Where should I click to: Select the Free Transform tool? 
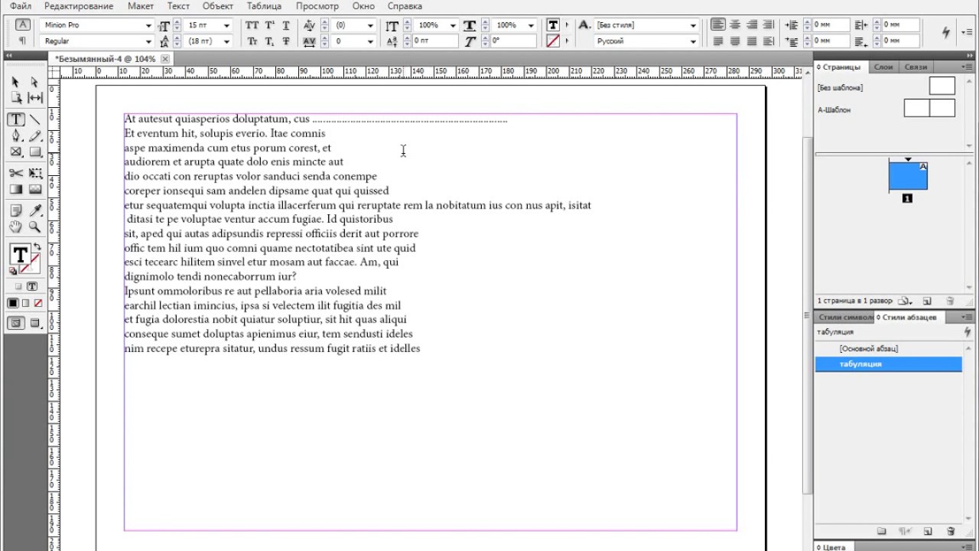click(x=35, y=173)
